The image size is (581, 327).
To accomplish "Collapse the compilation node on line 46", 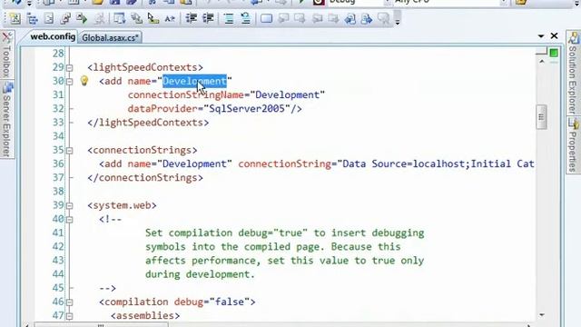I will click(x=69, y=302).
